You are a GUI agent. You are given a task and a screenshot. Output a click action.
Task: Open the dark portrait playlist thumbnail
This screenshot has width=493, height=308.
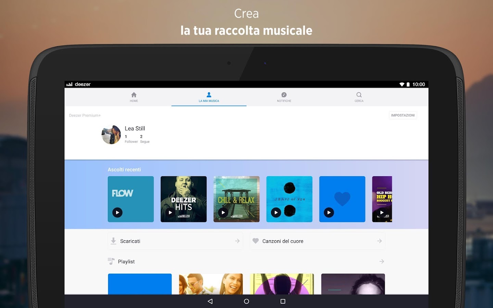coord(353,284)
